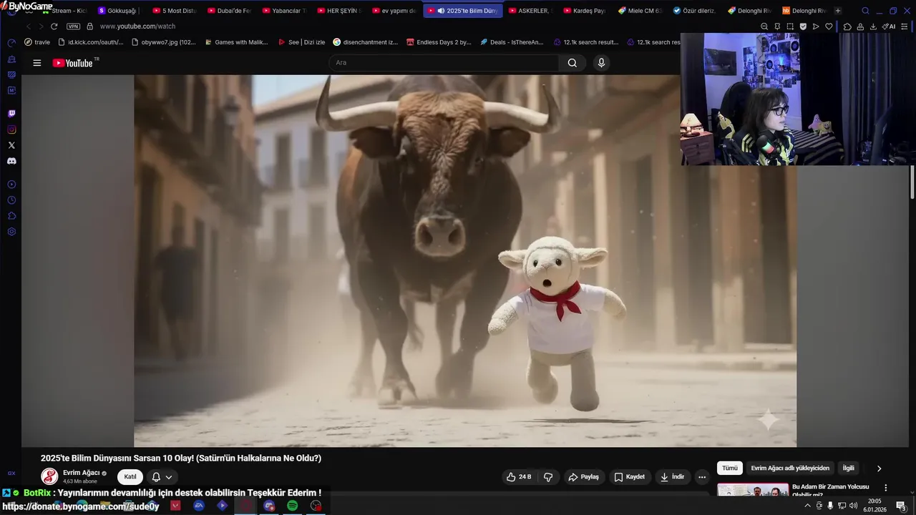Open the browser tab search magnifier
This screenshot has width=916, height=515.
865,11
